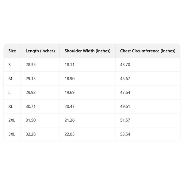This screenshot has height=184, width=184.
Task: Click the 22.05 shoulder width cell
Action: (70, 134)
